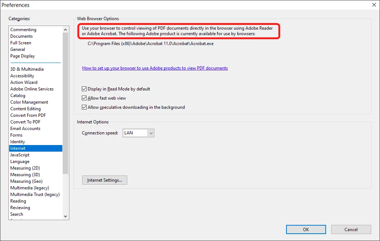Open the Reading category
Screen dimensions: 380x241
[x=36, y=201]
